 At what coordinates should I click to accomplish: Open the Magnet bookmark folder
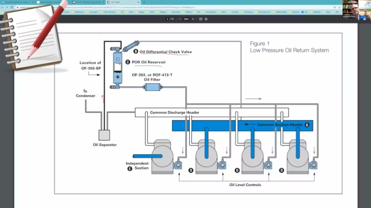tap(161, 12)
